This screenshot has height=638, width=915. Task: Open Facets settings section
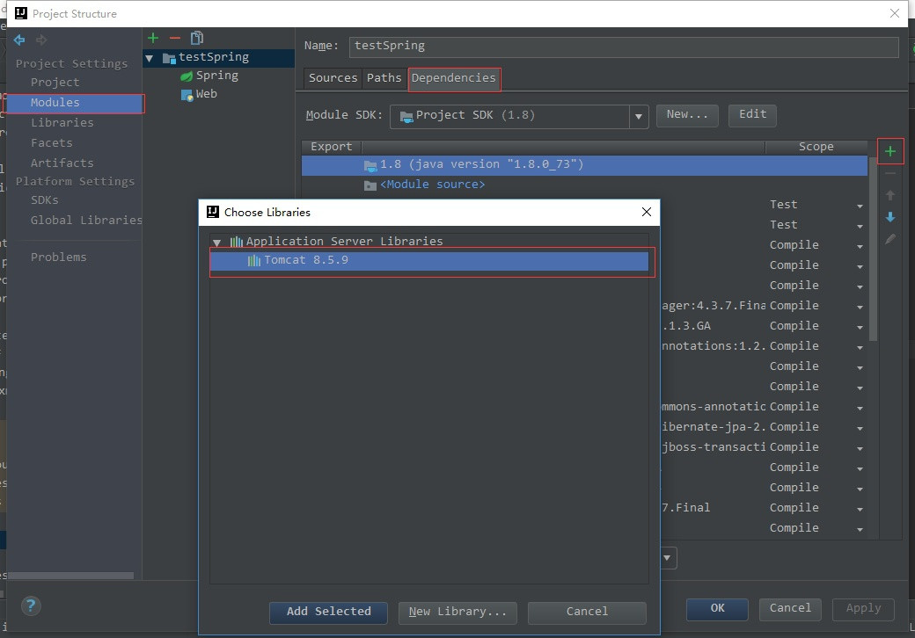(51, 142)
